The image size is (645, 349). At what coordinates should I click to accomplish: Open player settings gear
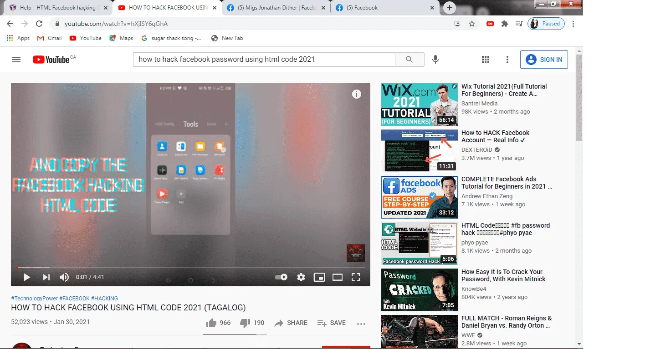pos(301,277)
